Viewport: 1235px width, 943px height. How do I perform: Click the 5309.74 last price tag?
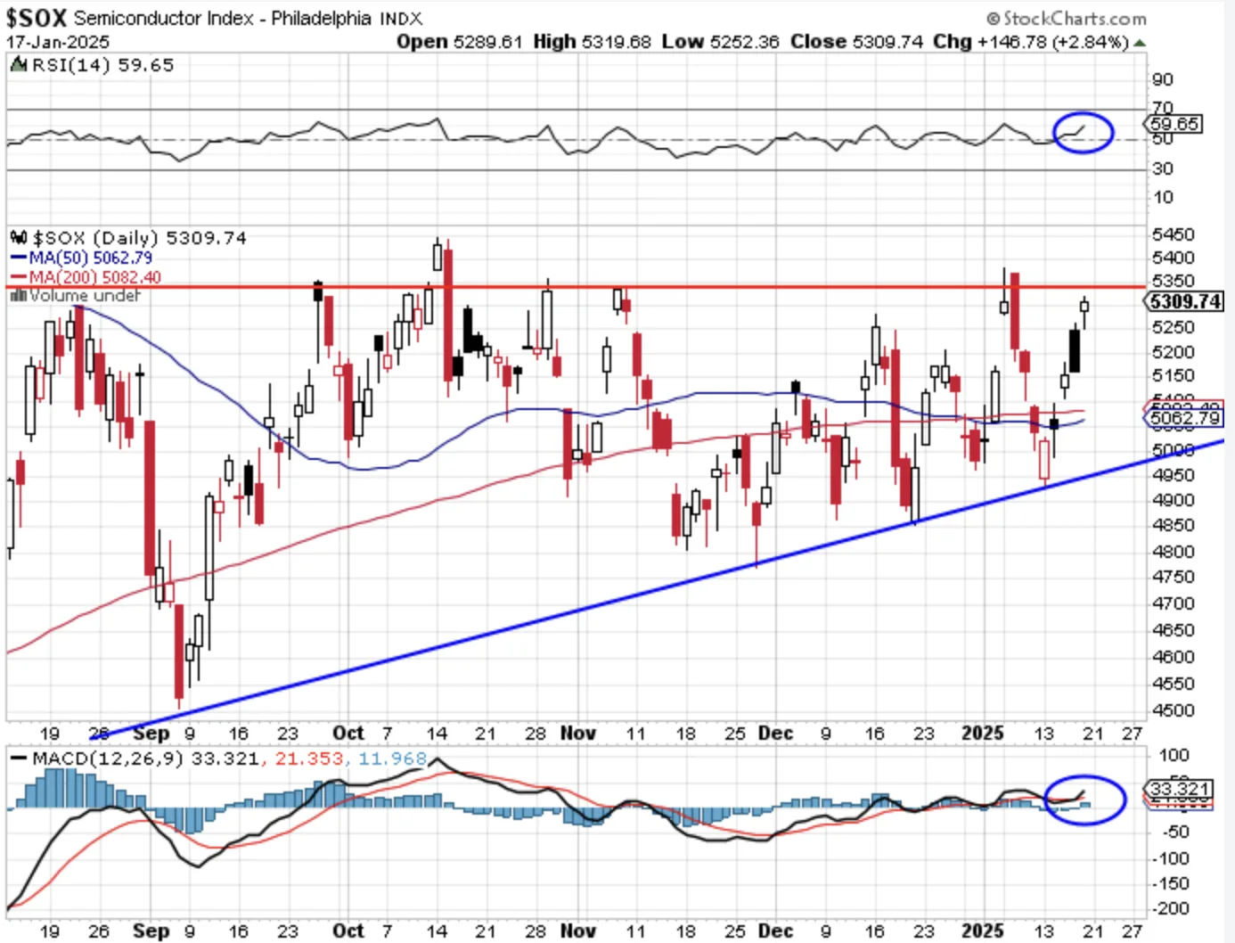pyautogui.click(x=1183, y=301)
